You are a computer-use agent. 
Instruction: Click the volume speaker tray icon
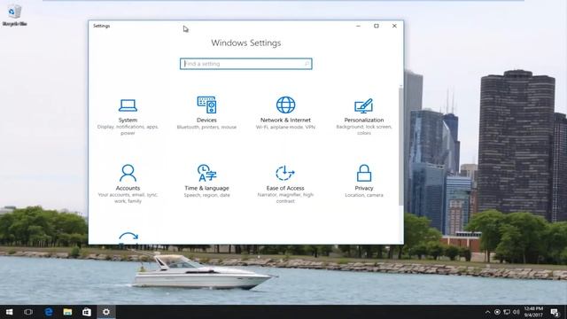pyautogui.click(x=516, y=312)
